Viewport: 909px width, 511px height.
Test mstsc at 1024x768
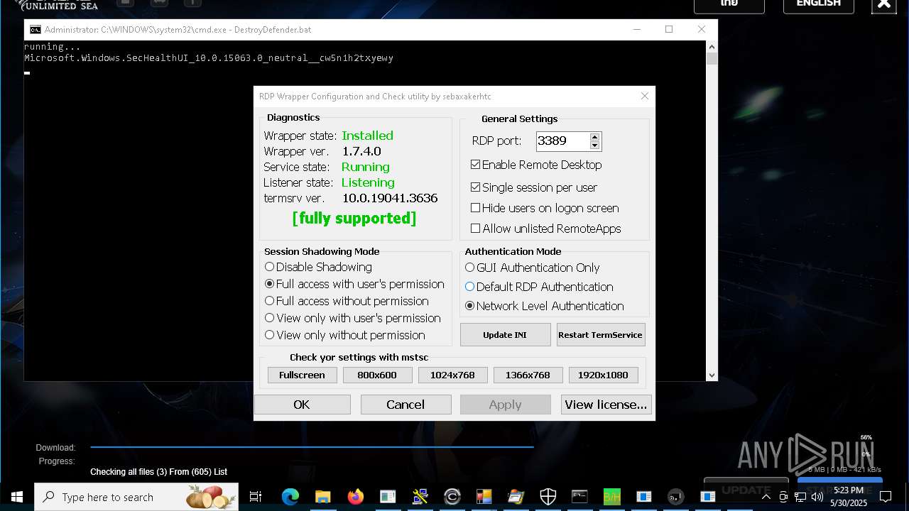pyautogui.click(x=452, y=375)
